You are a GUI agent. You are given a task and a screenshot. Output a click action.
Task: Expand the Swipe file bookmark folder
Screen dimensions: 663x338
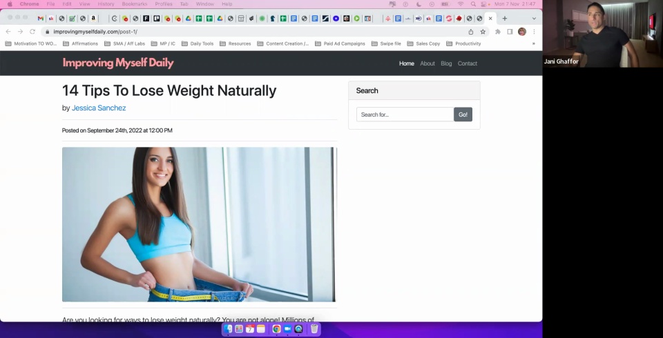pyautogui.click(x=386, y=43)
